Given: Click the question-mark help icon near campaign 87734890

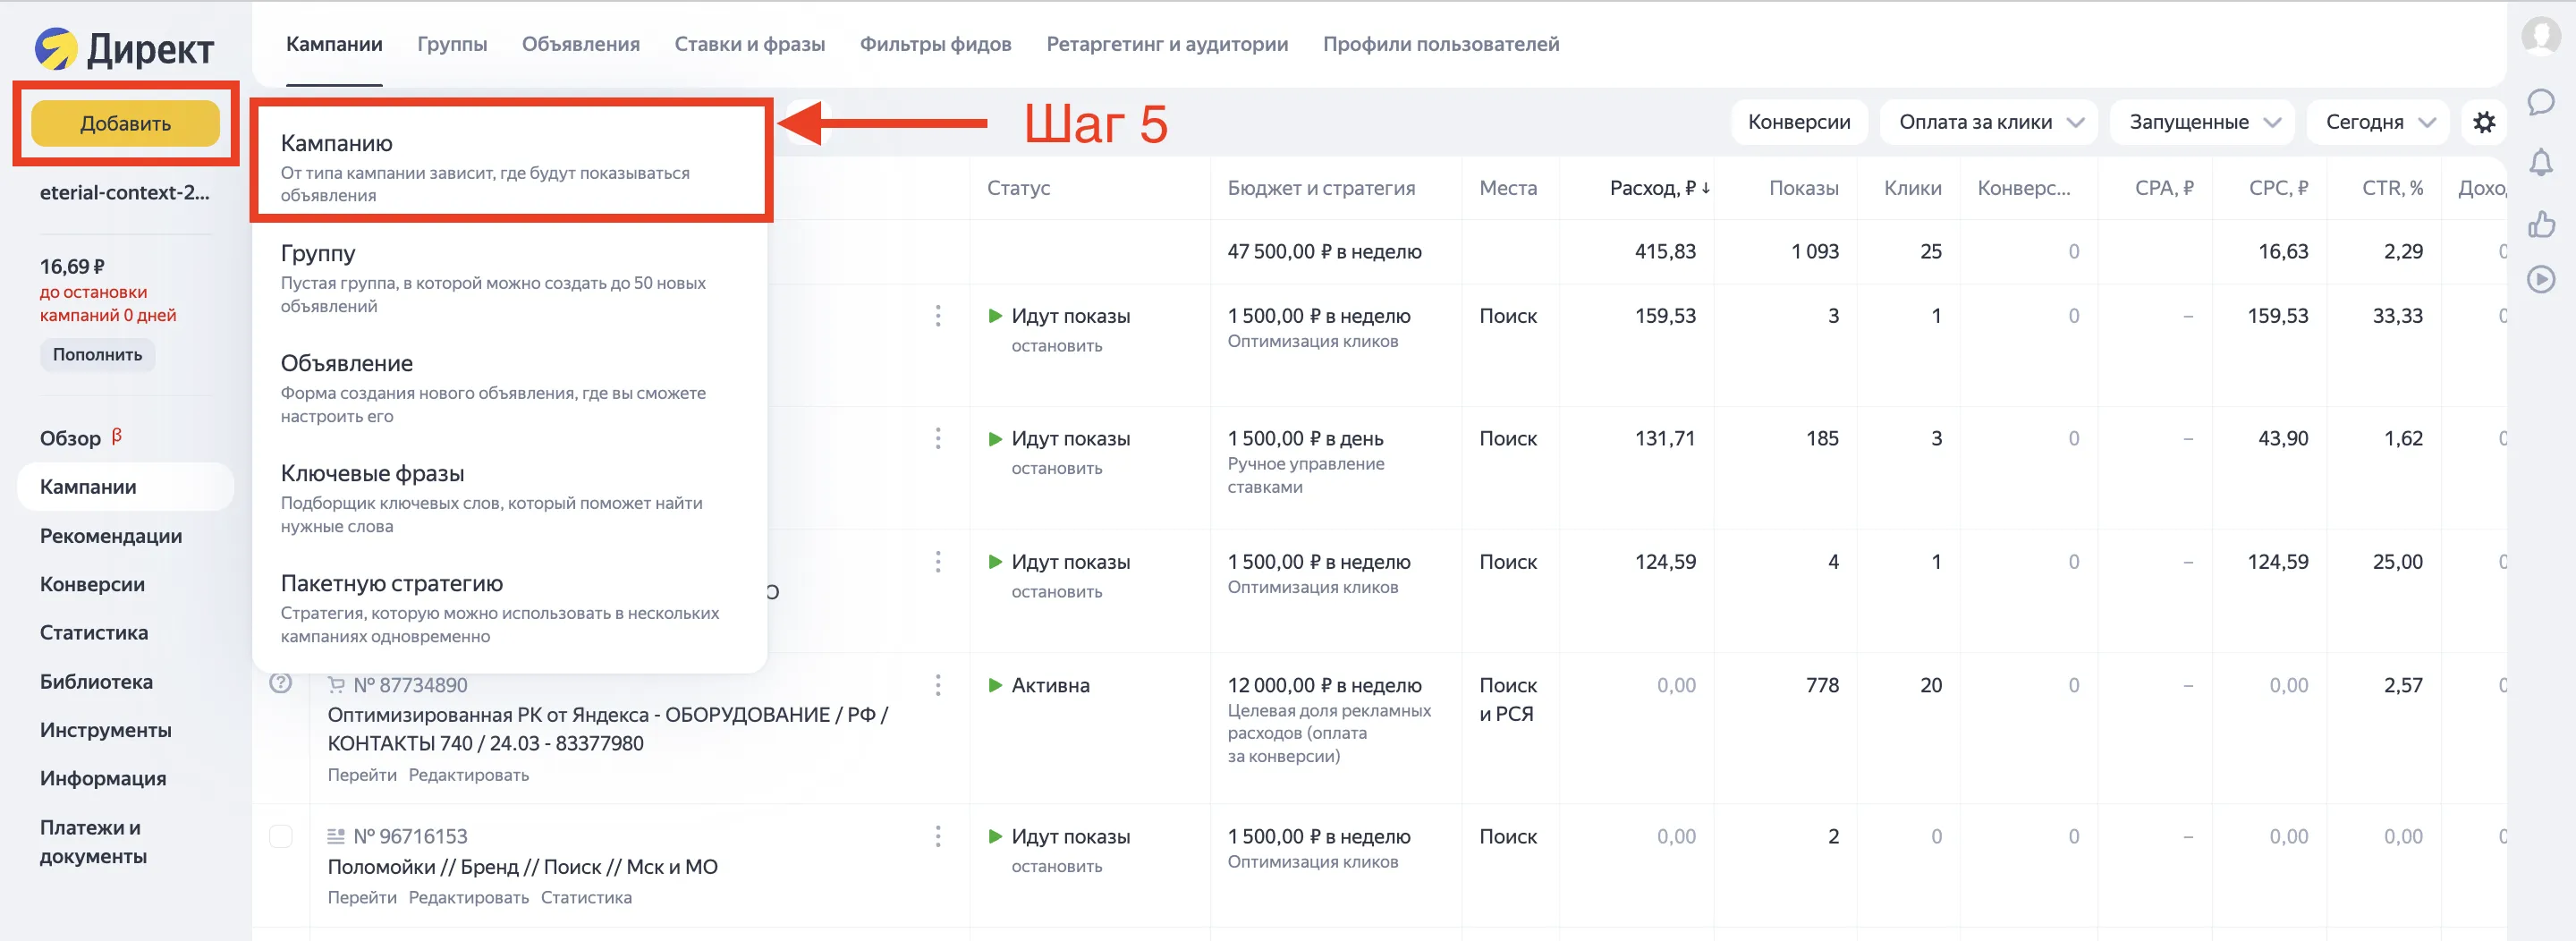Looking at the screenshot, I should [x=283, y=685].
